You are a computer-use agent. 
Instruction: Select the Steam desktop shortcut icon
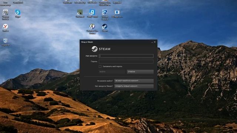(104, 28)
